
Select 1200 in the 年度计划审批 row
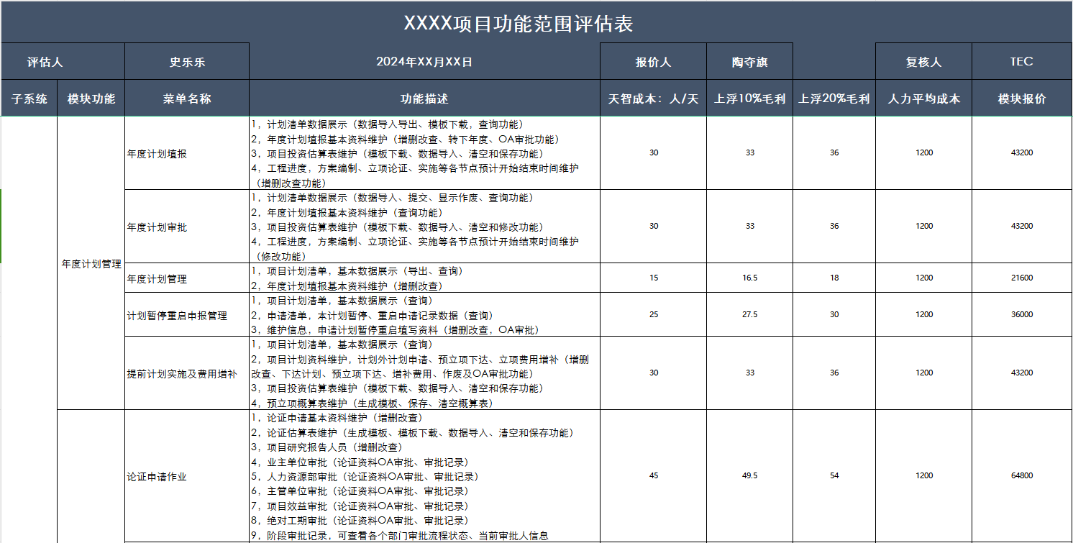pyautogui.click(x=923, y=226)
